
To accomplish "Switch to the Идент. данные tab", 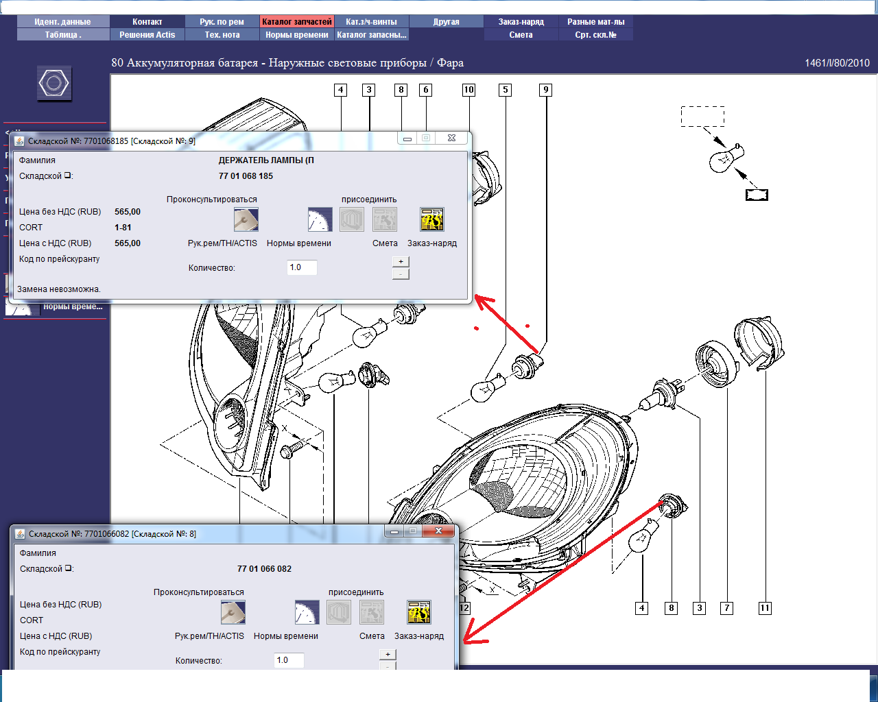I will click(63, 22).
